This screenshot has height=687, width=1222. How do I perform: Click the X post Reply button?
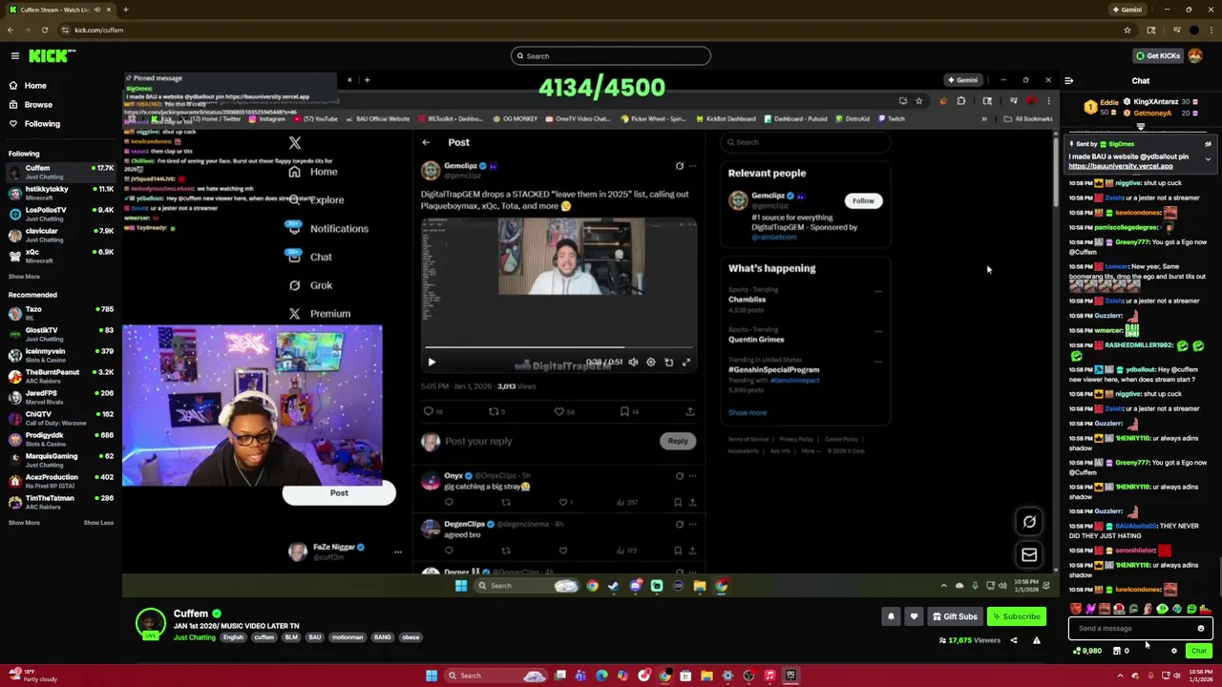pyautogui.click(x=677, y=442)
